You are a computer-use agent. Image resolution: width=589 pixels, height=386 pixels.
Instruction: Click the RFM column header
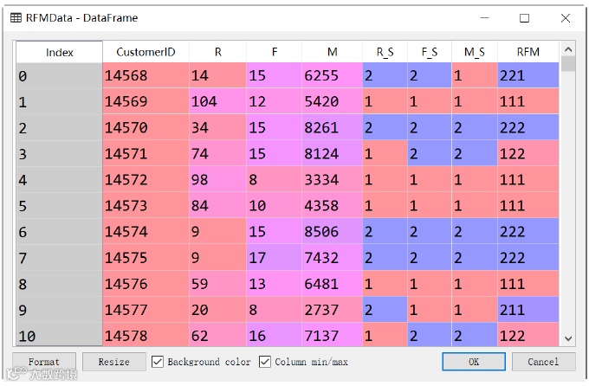(528, 52)
